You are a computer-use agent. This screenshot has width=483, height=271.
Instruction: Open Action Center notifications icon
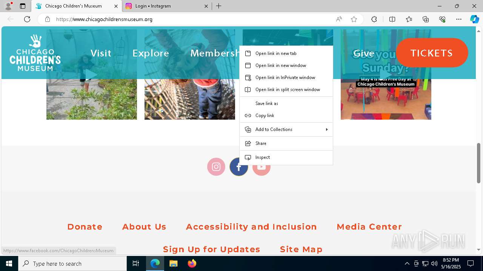[x=471, y=263]
